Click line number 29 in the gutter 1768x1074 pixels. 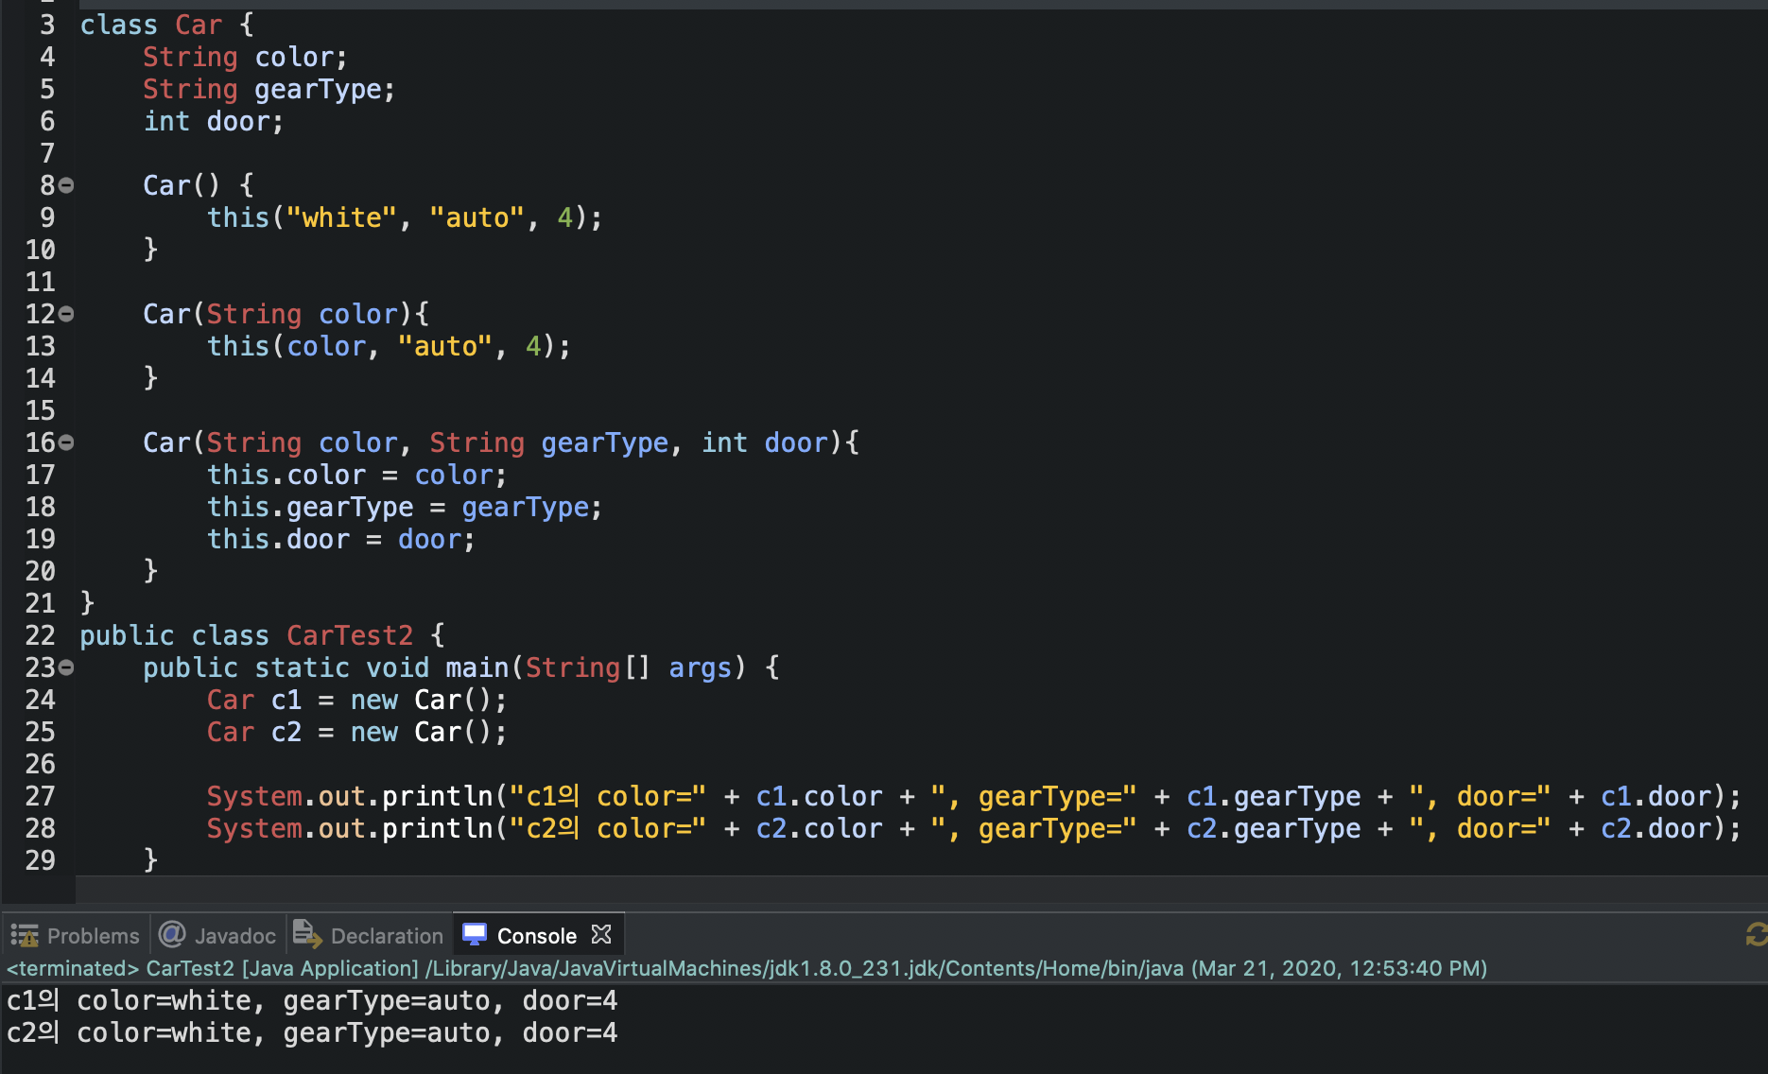point(40,860)
